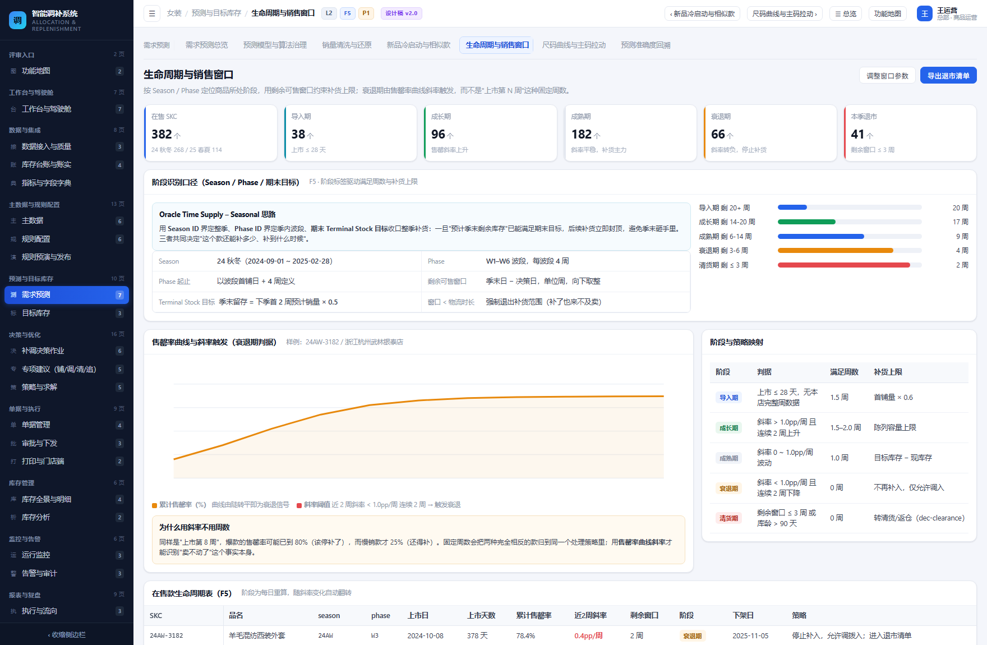
Task: Click the 调 system logo icon
Action: [x=17, y=20]
